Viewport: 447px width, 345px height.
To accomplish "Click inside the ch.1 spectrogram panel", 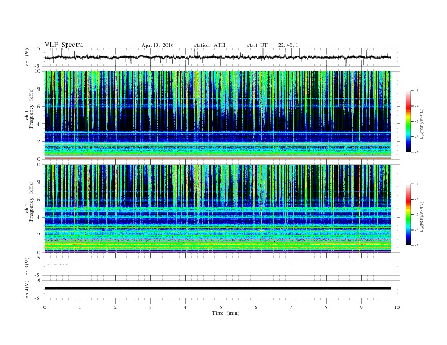I will (218, 115).
